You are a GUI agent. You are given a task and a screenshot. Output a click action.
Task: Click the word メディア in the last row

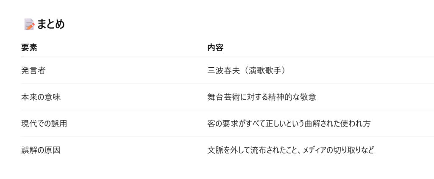[315, 150]
